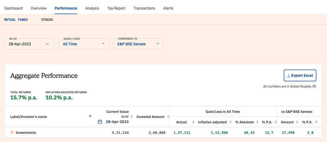The height and width of the screenshot is (142, 327).
Task: Open the As Of date dropdown
Action: point(29,43)
